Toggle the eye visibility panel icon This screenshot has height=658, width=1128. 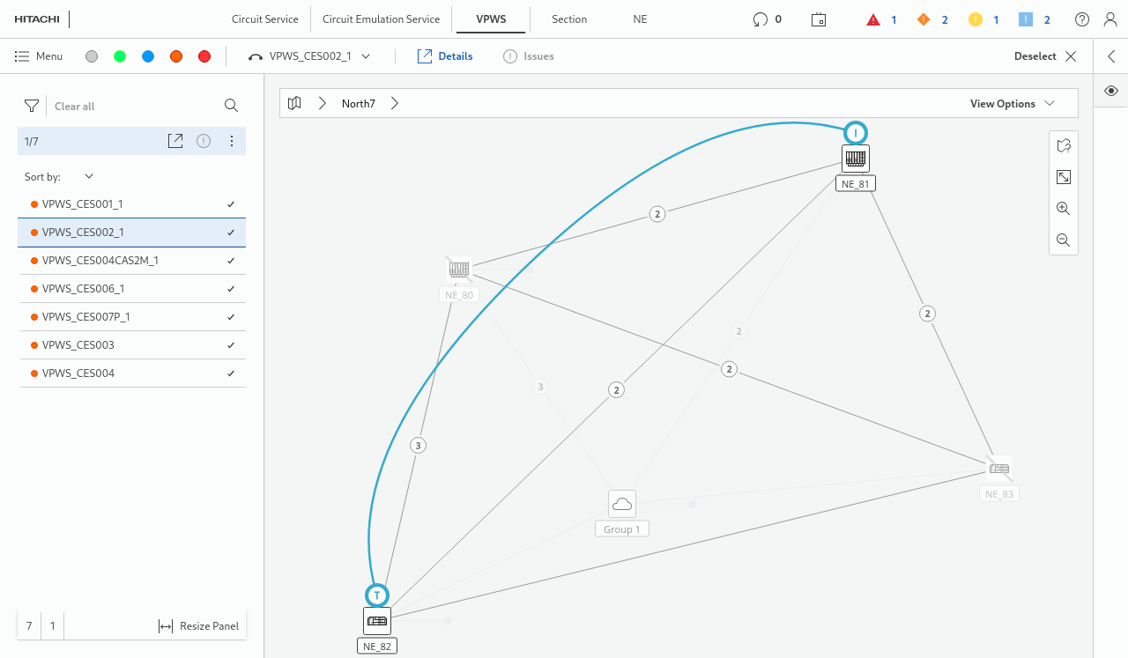[1111, 91]
